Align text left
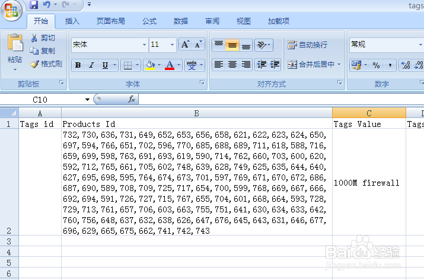Image resolution: width=424 pixels, height=280 pixels. point(219,65)
